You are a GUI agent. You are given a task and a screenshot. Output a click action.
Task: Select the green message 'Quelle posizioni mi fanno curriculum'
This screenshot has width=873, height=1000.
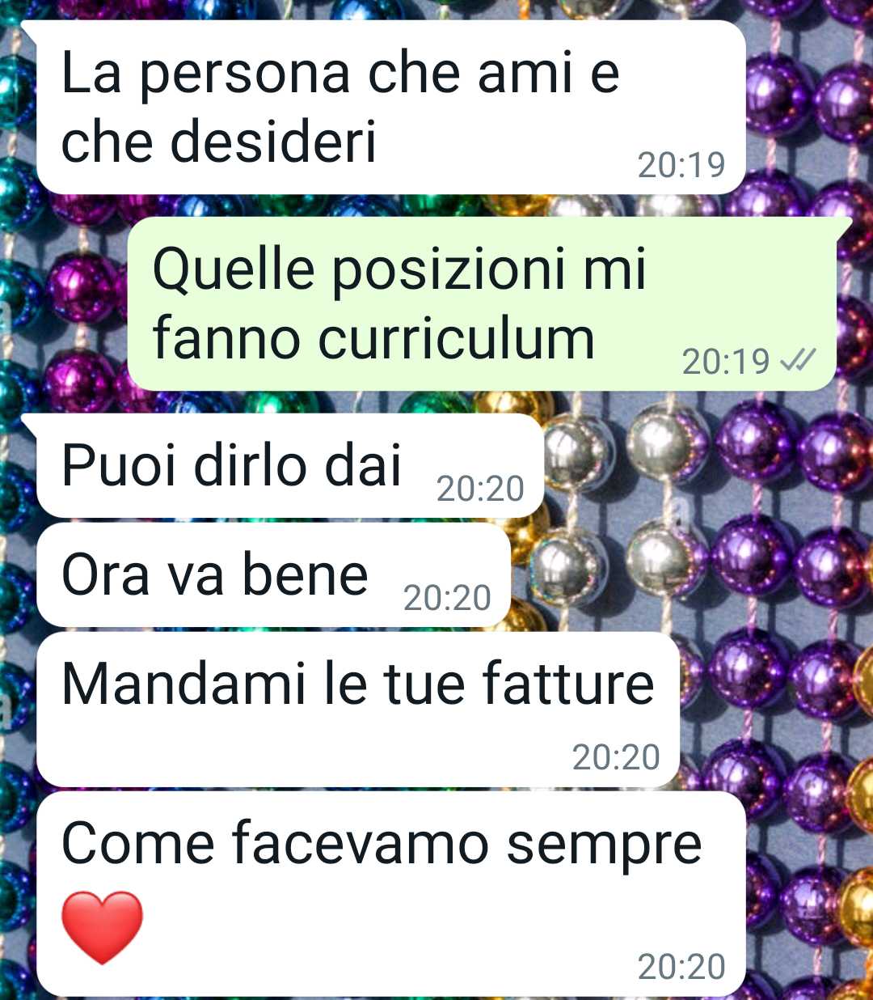pos(482,303)
